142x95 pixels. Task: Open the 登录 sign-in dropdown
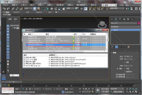(109, 5)
